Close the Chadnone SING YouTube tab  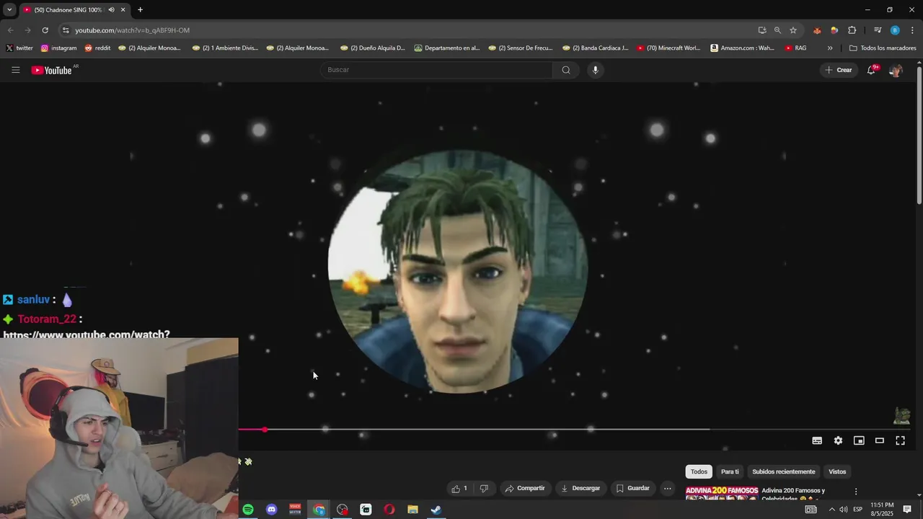[123, 10]
